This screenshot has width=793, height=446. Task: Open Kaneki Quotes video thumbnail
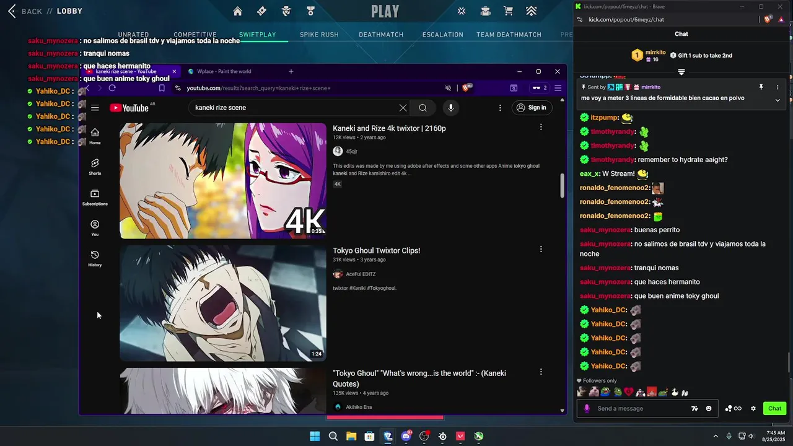(223, 391)
